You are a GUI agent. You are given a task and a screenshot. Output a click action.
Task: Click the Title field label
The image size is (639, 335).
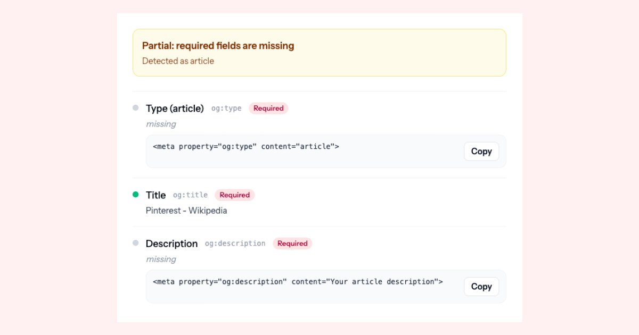pyautogui.click(x=155, y=195)
